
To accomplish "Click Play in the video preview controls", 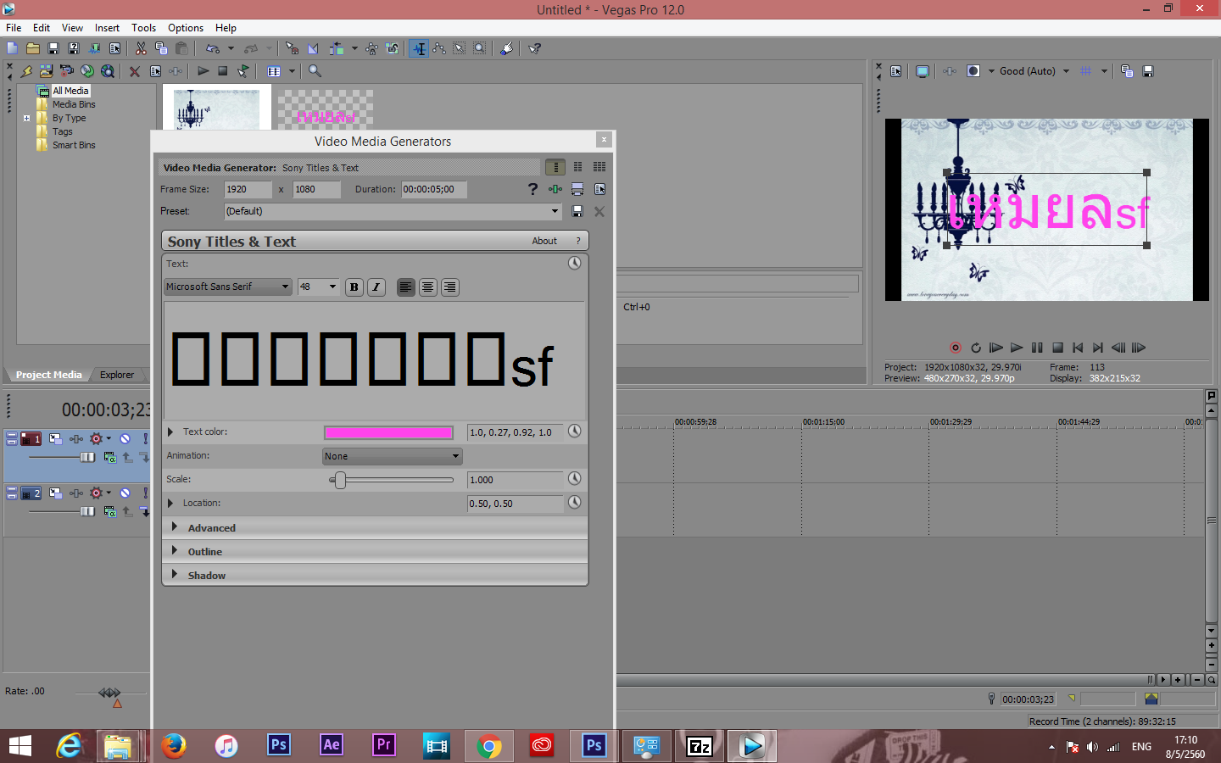I will click(x=1016, y=348).
